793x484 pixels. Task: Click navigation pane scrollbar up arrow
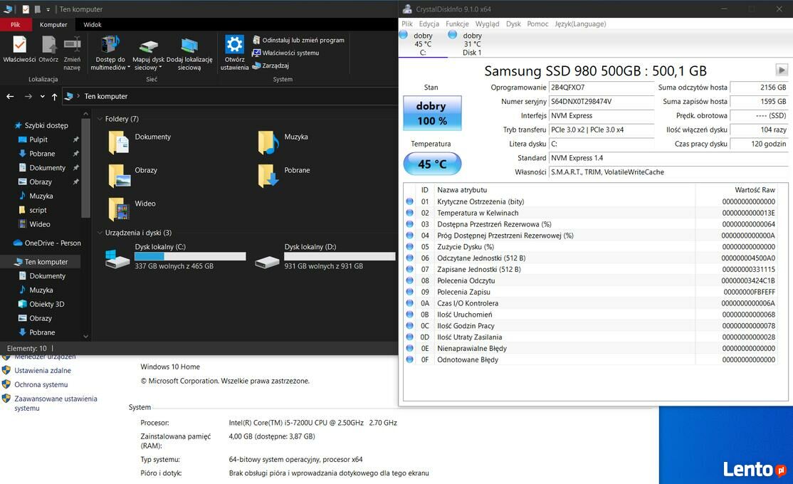tap(85, 115)
